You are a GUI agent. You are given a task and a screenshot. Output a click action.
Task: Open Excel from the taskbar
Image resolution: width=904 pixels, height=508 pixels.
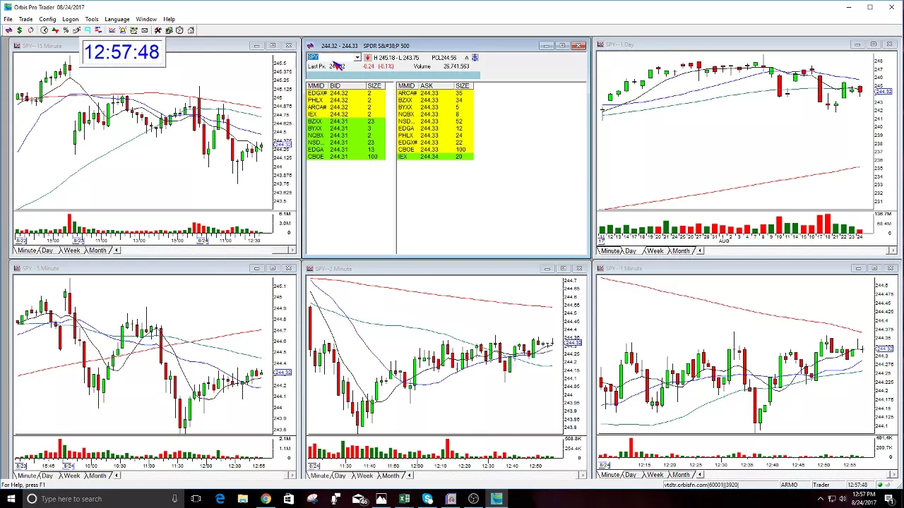[x=404, y=499]
